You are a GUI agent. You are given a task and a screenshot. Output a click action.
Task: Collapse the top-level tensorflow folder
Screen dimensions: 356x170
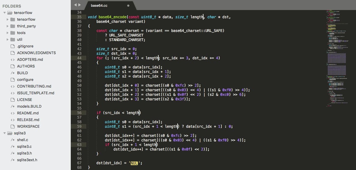[5, 13]
